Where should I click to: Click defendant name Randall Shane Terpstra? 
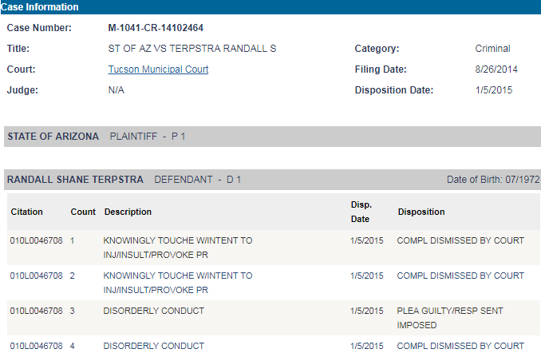[75, 180]
